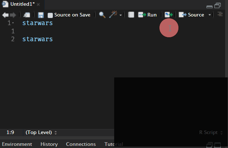Click starwars on the first line
This screenshot has width=228, height=148.
tap(37, 23)
